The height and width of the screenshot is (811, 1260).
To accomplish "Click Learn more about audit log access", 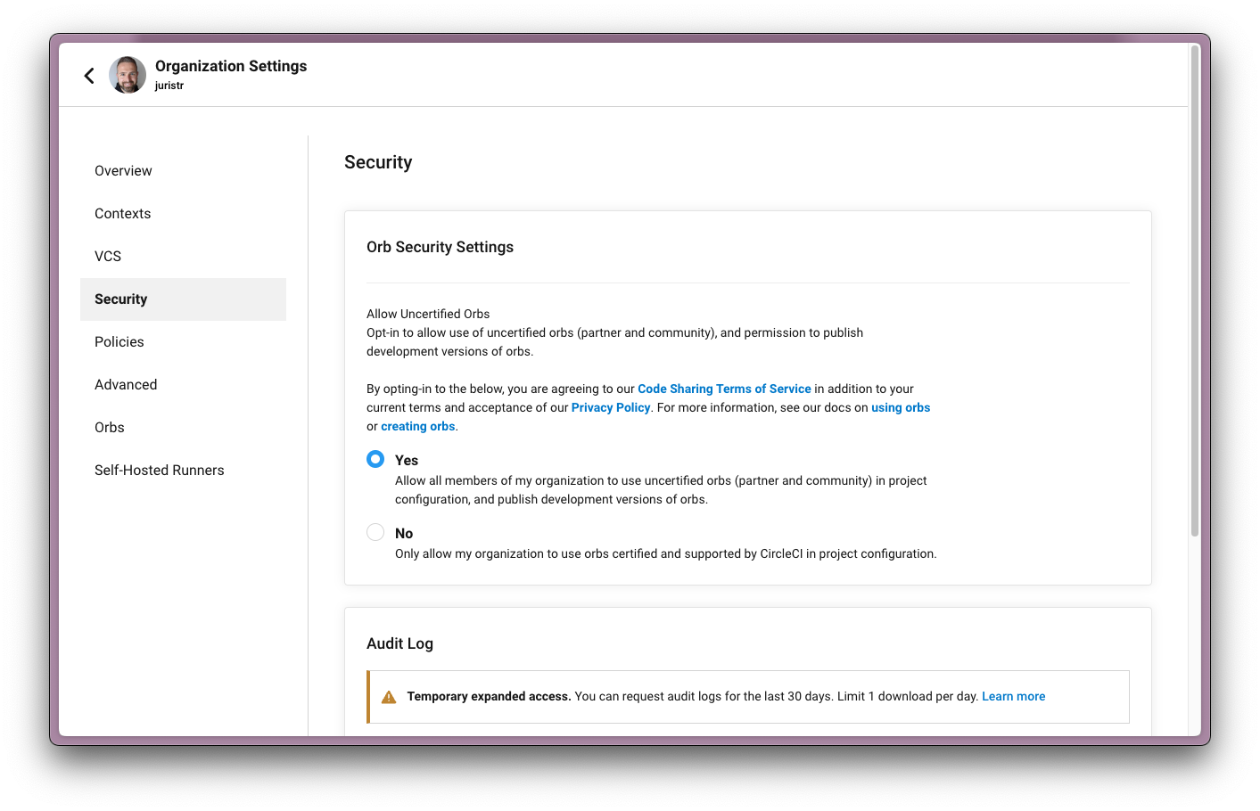I will (1013, 696).
